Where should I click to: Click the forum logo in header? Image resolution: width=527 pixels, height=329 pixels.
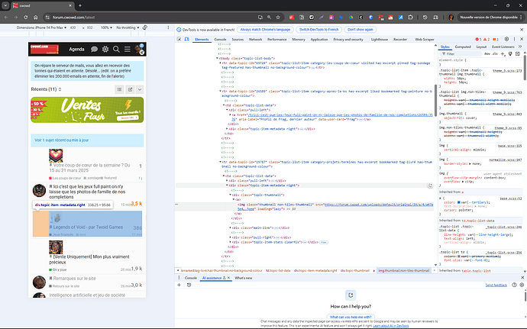[x=44, y=49]
